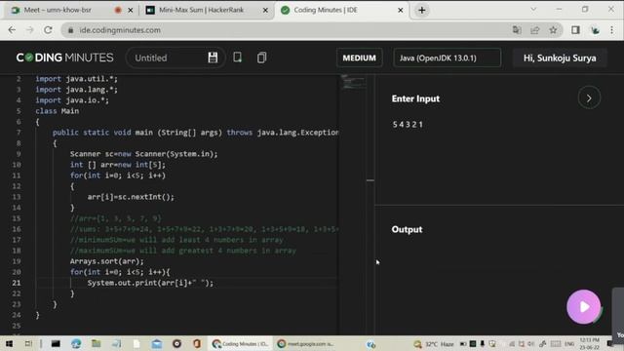
Task: Click the translate page icon
Action: click(x=517, y=30)
